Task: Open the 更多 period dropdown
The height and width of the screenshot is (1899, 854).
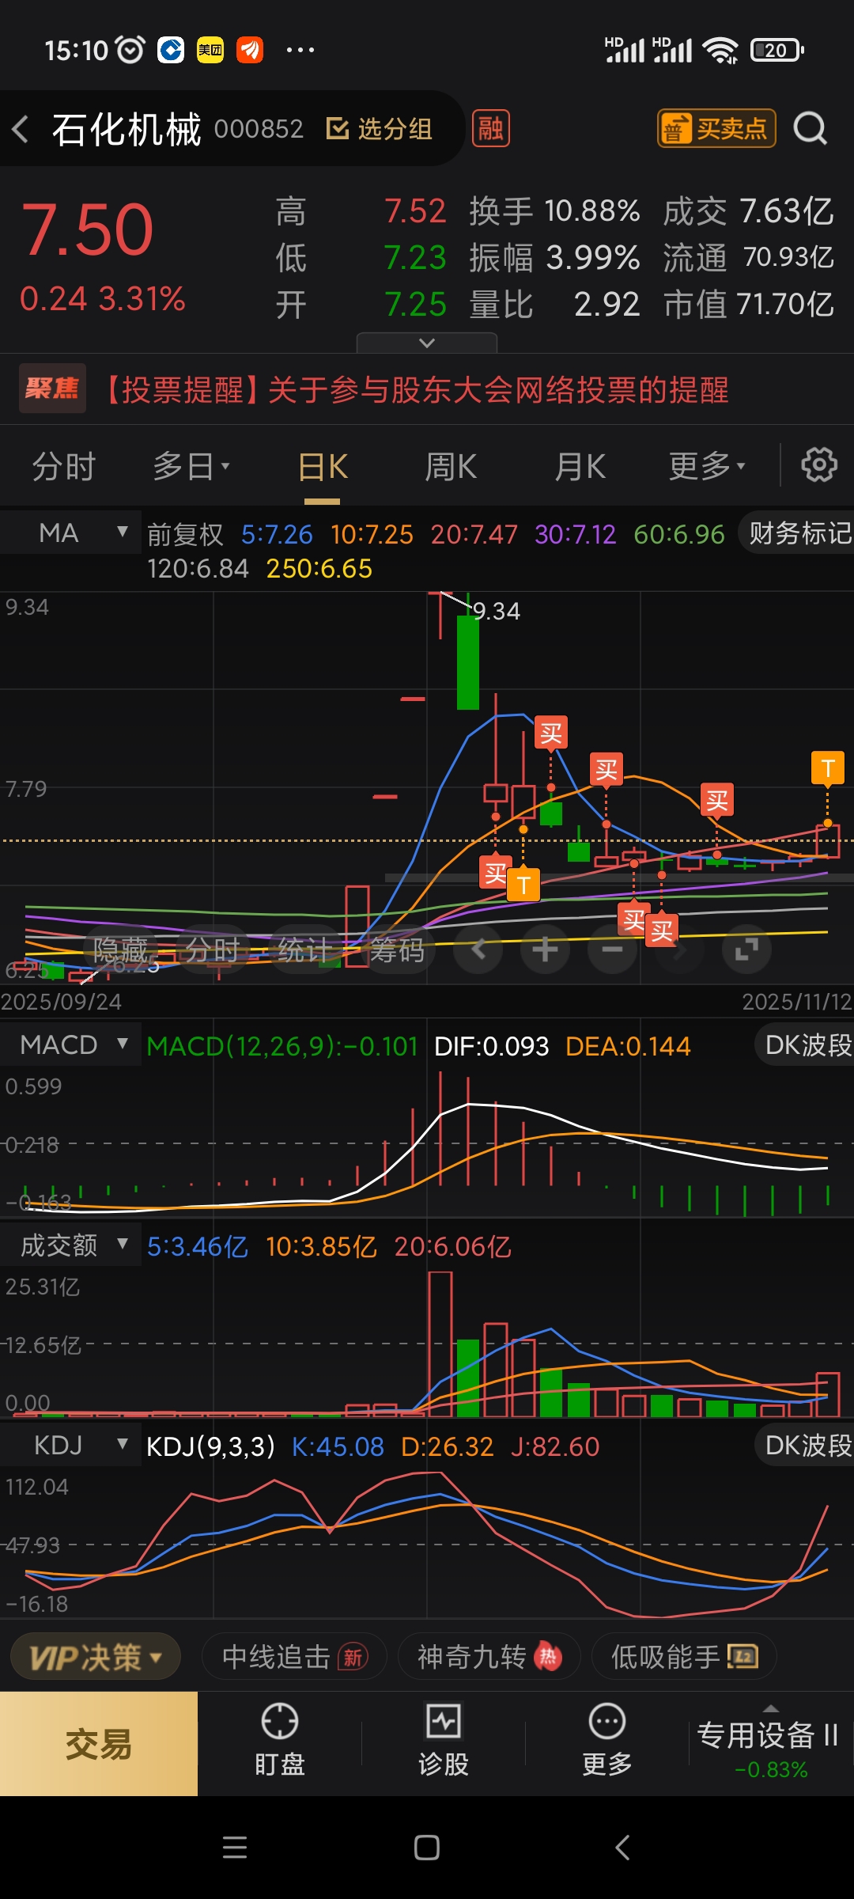Action: [x=707, y=467]
